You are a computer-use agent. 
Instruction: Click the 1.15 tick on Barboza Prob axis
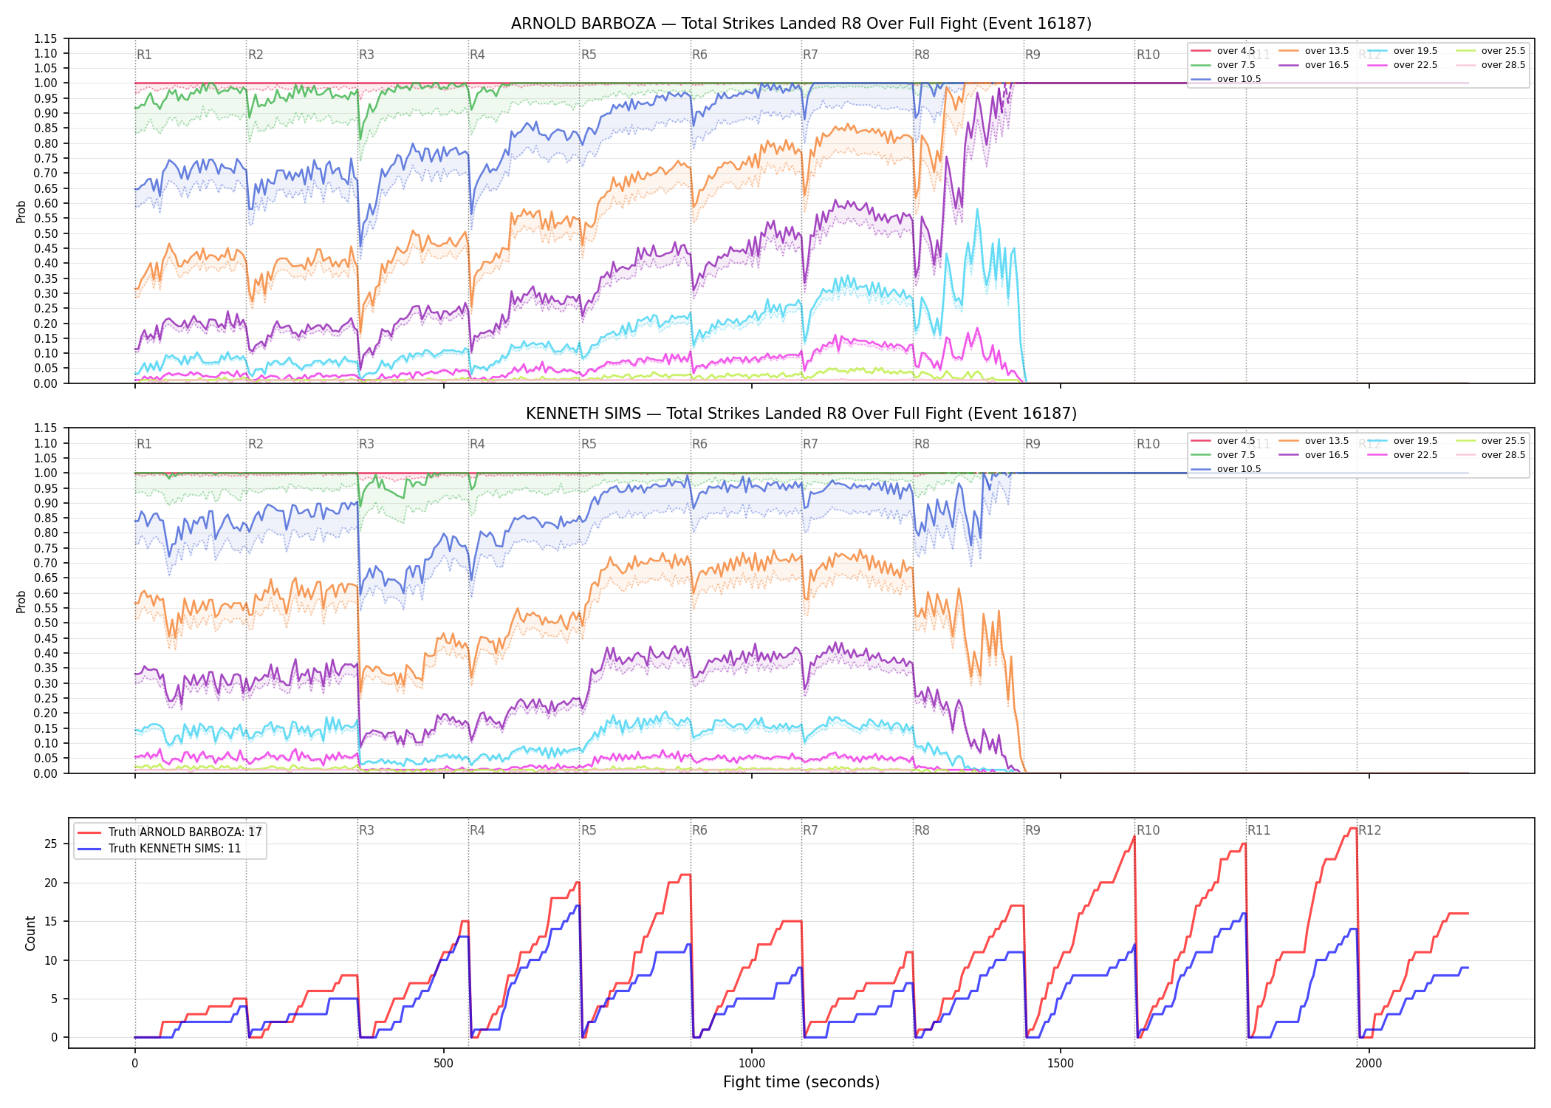click(x=46, y=39)
